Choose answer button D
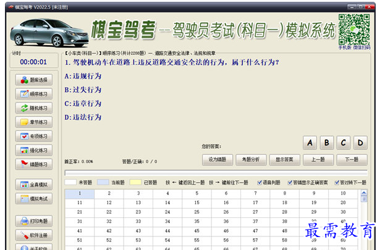The image size is (380, 250). 360,143
